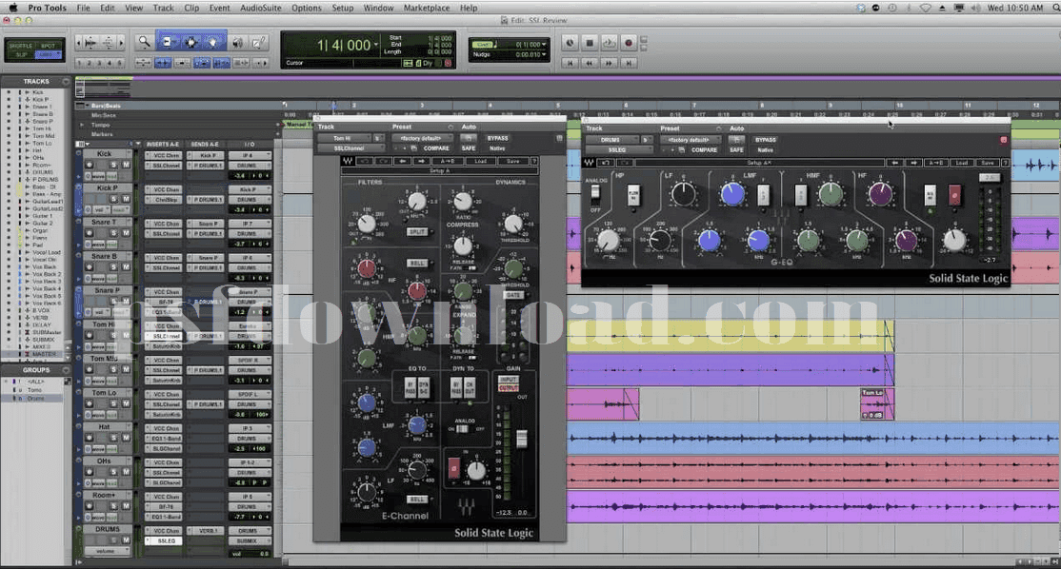1061x569 pixels.
Task: Click next preset arrow in SSLEQ toolbar
Action: [x=913, y=163]
